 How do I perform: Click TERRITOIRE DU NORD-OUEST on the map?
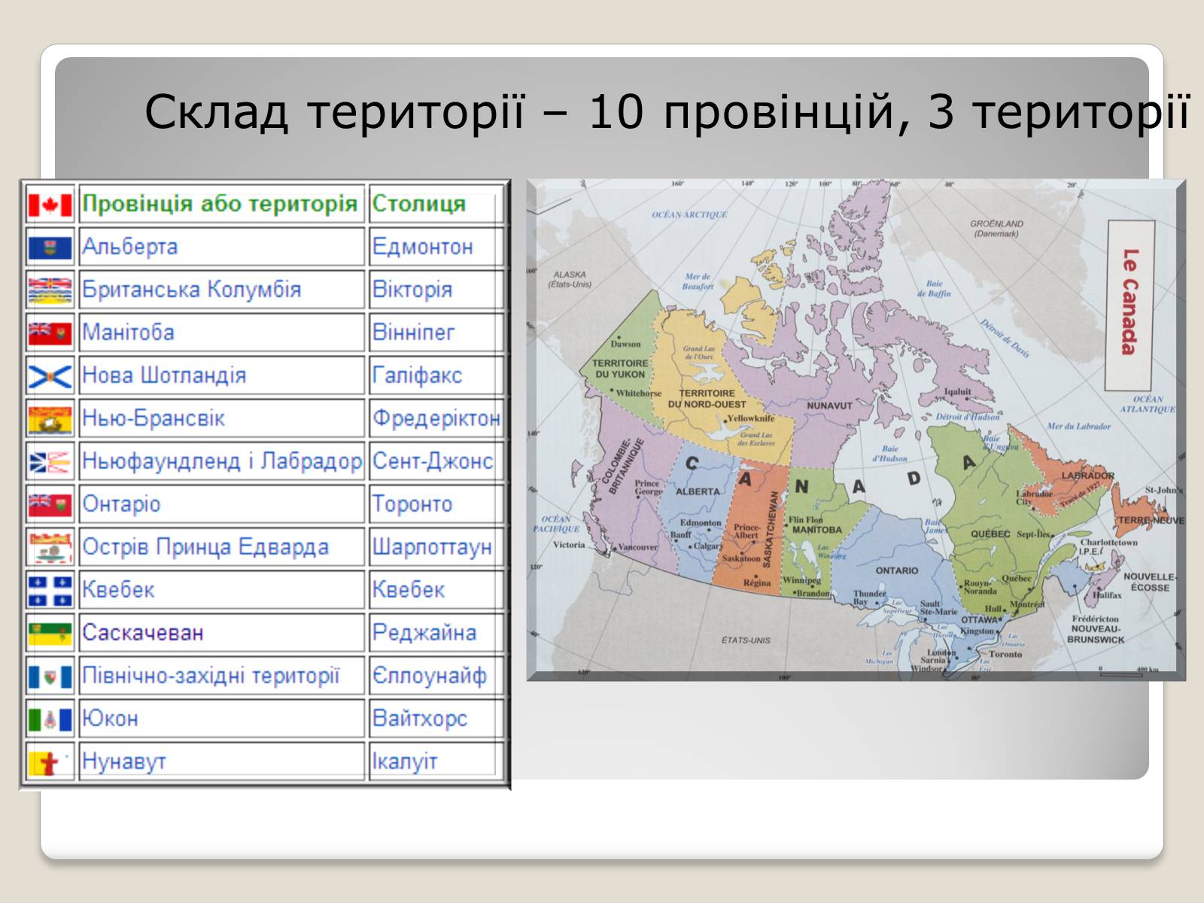(x=707, y=399)
